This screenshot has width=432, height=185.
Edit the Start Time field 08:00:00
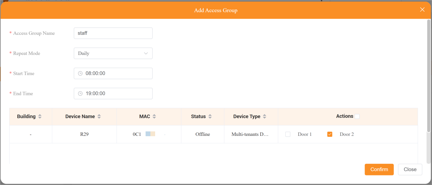point(113,73)
